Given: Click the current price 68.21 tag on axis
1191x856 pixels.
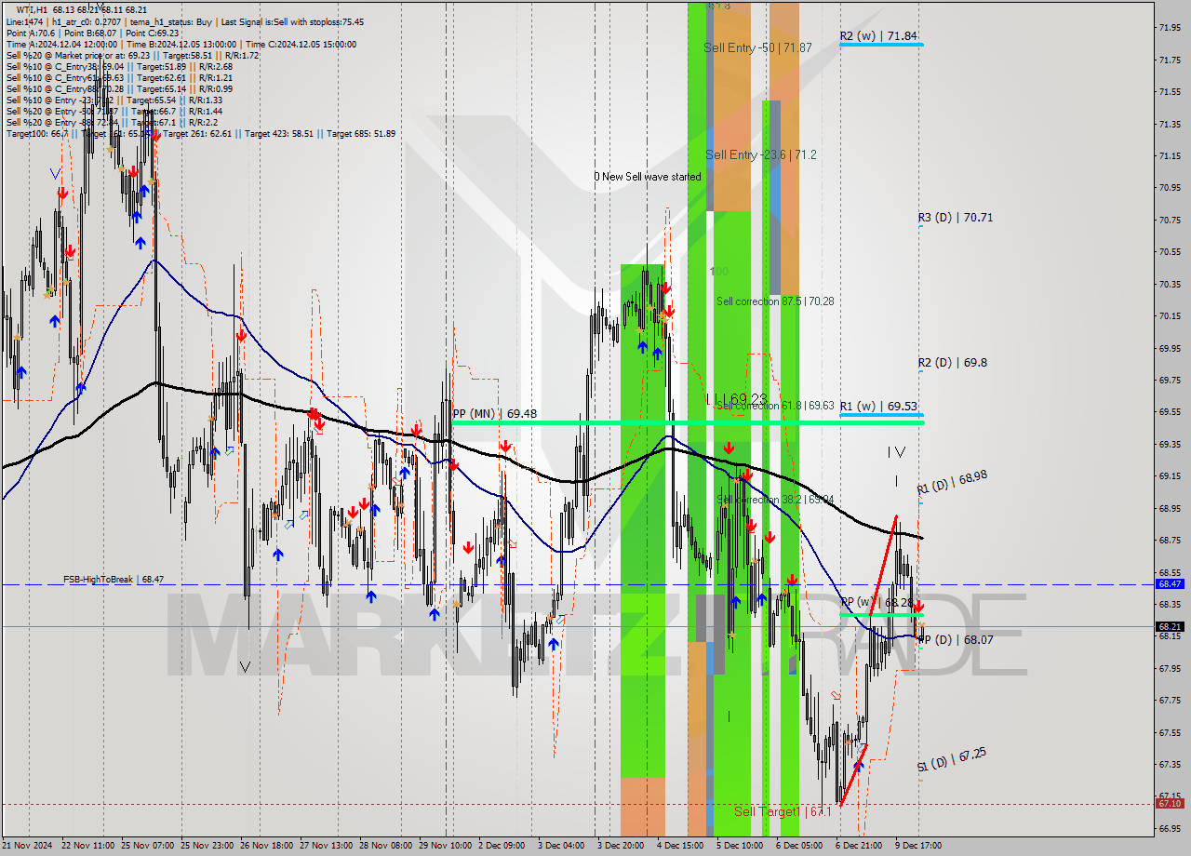Looking at the screenshot, I should pos(1170,627).
